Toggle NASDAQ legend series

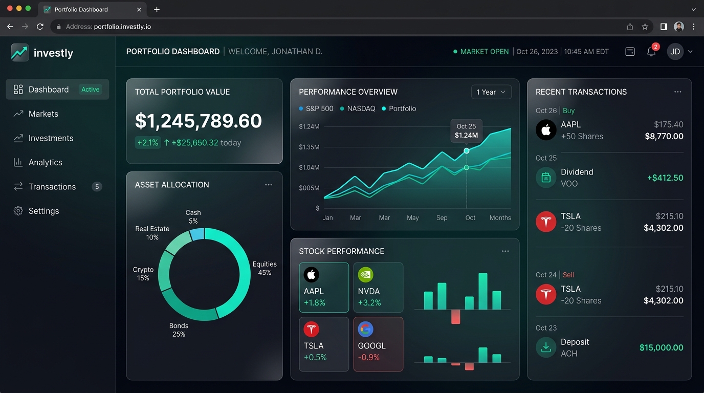pos(358,108)
